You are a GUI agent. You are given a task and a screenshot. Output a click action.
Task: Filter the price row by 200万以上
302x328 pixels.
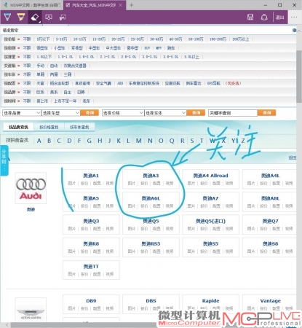tap(241, 39)
